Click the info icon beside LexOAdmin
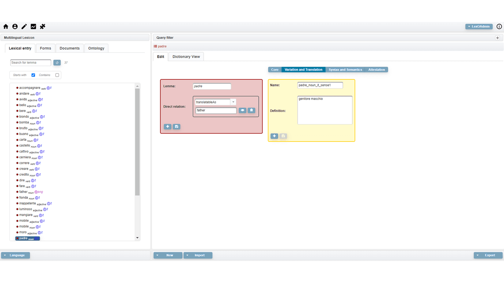 point(499,27)
